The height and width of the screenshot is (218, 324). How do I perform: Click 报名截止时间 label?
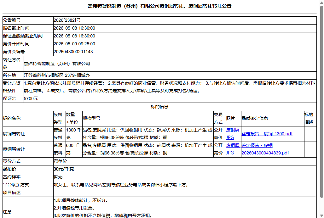(x=16, y=28)
